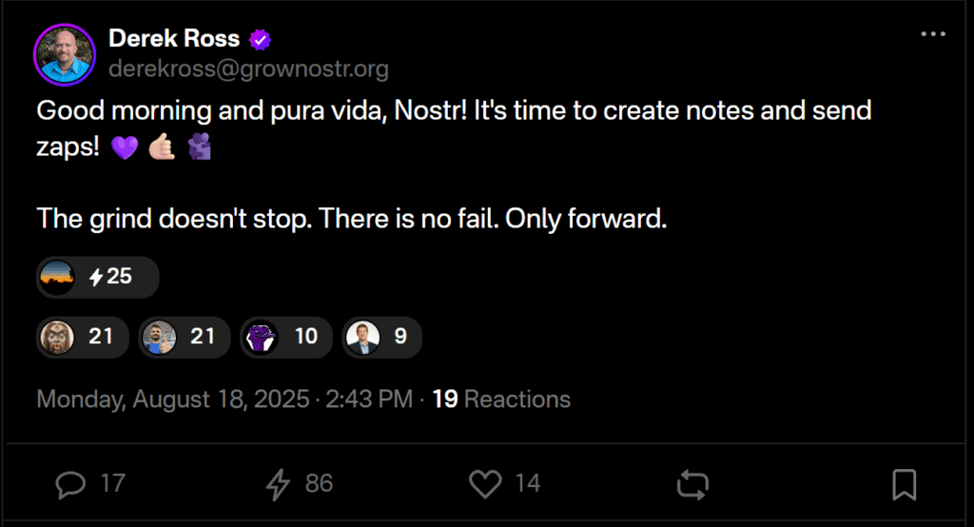Screen dimensions: 974x527
Task: Click the zap lightning bolt icon
Action: point(278,484)
